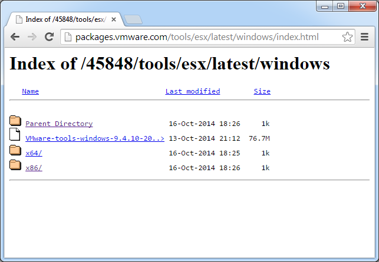Open the x86/ folder link
379x262 pixels.
coord(34,168)
